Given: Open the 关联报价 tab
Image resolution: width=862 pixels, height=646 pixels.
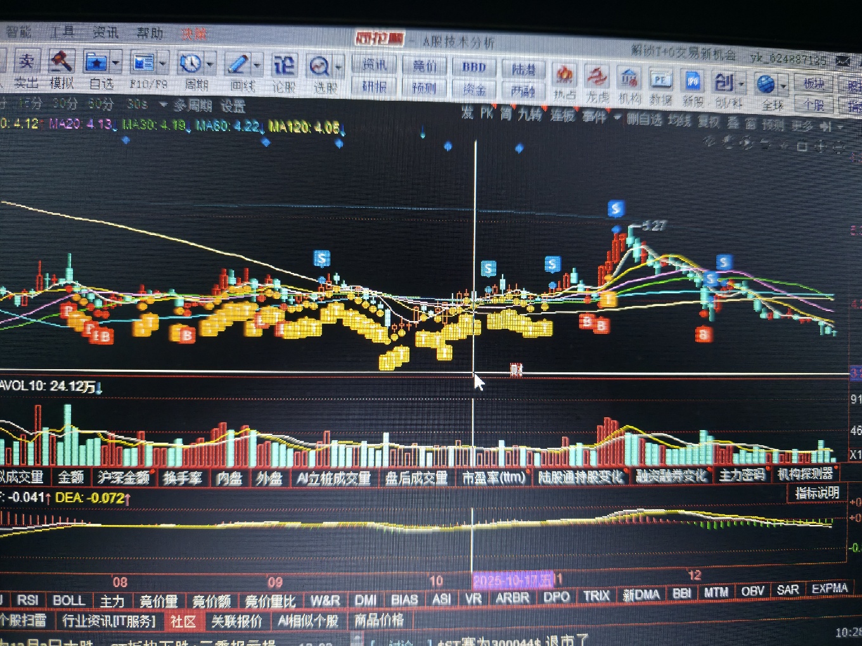Looking at the screenshot, I should coord(236,621).
